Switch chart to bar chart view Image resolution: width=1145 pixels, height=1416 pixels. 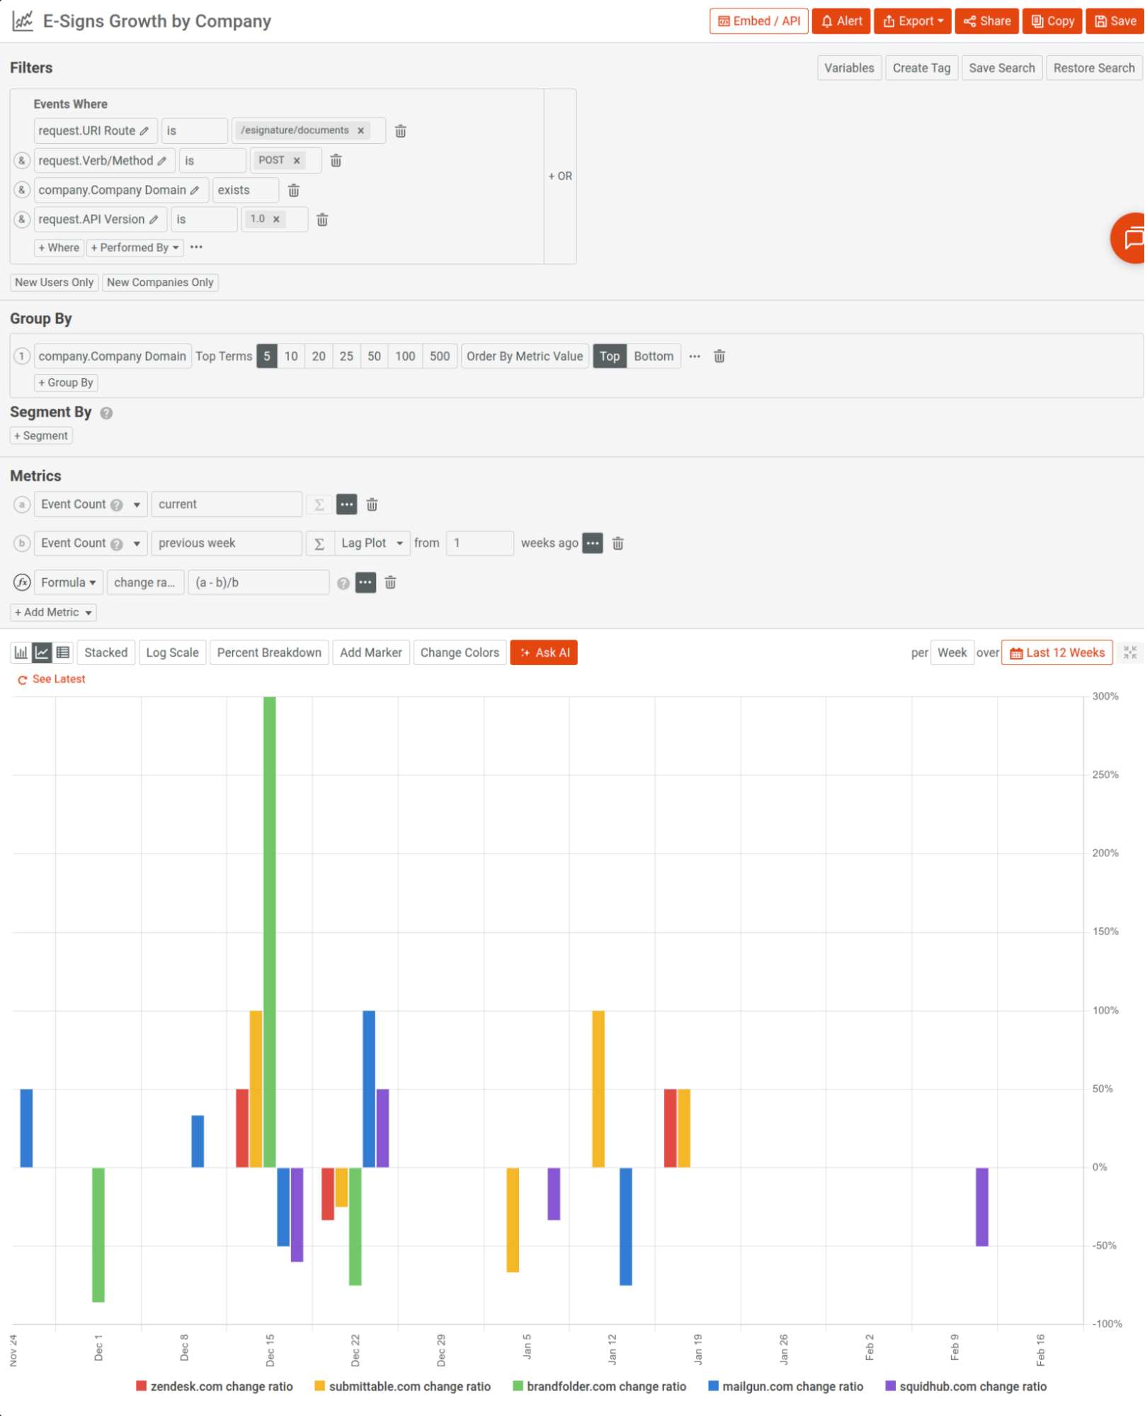tap(21, 652)
